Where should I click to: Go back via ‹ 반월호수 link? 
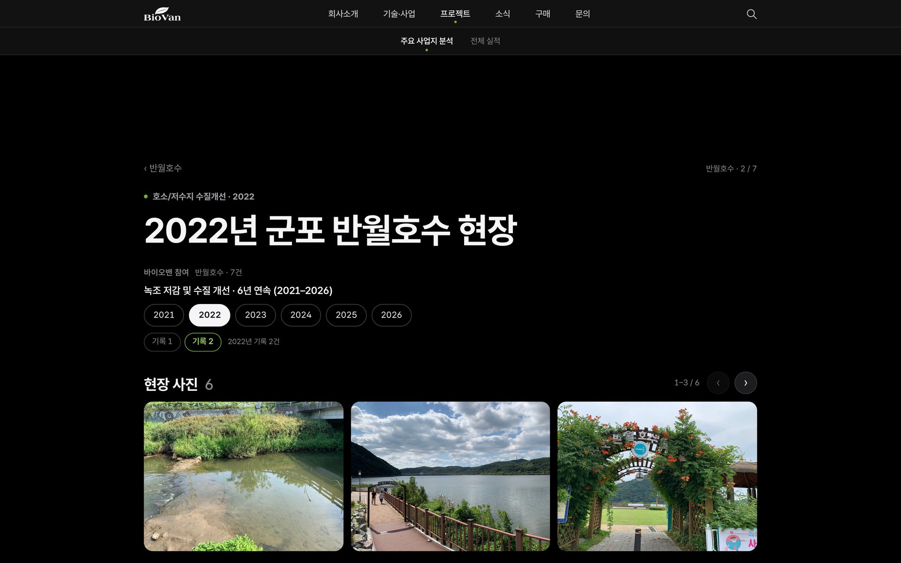pos(163,168)
